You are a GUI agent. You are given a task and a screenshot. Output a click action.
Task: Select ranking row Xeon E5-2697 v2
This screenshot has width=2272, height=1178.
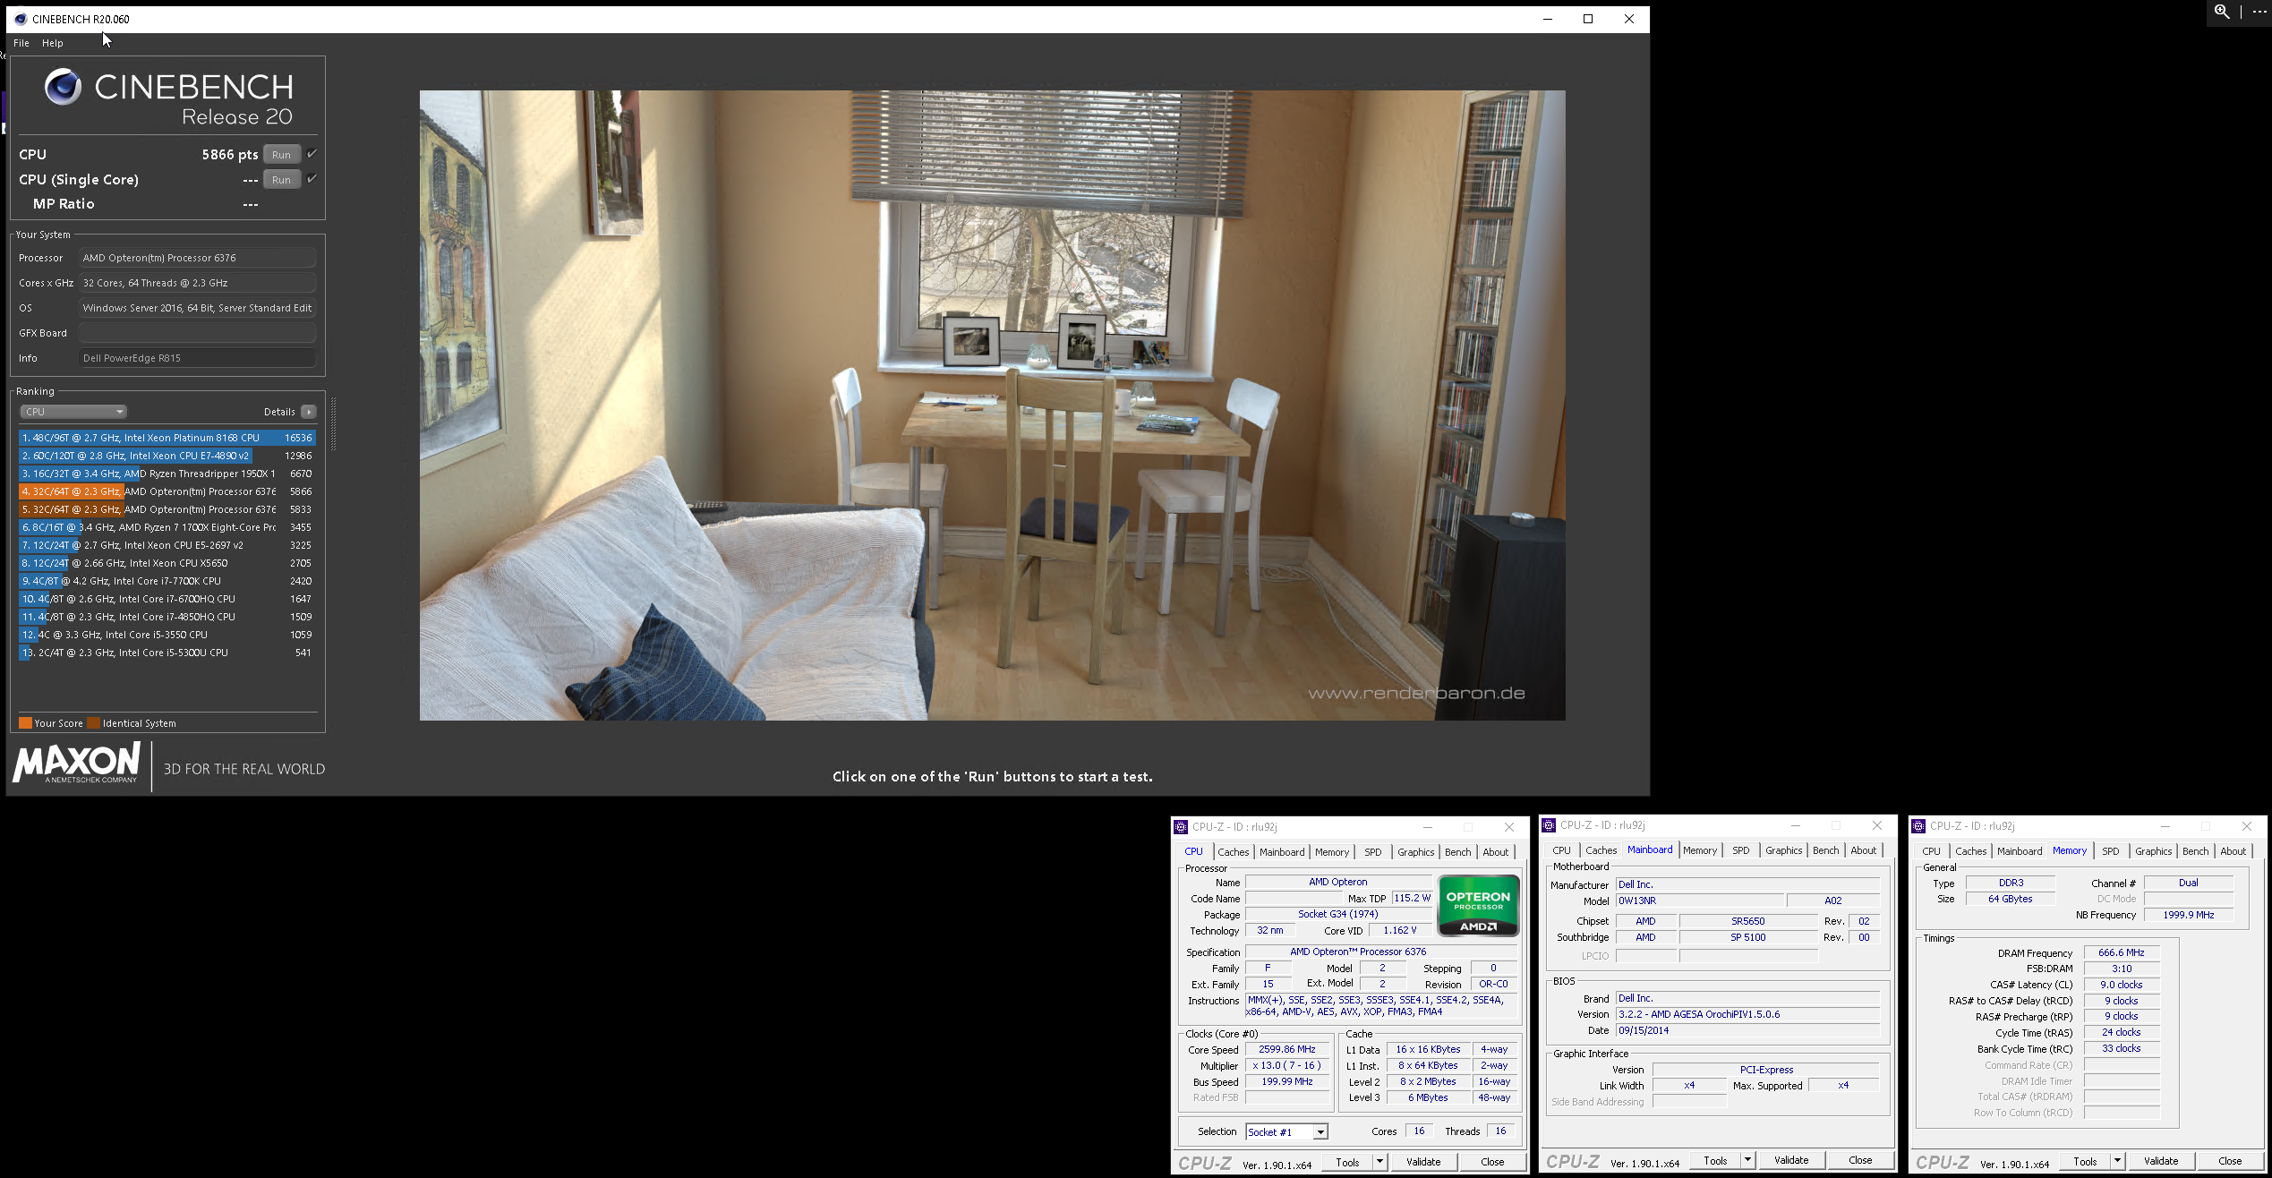pos(167,545)
